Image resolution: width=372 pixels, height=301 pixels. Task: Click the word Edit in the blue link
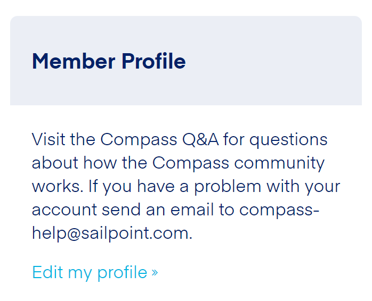pos(47,272)
